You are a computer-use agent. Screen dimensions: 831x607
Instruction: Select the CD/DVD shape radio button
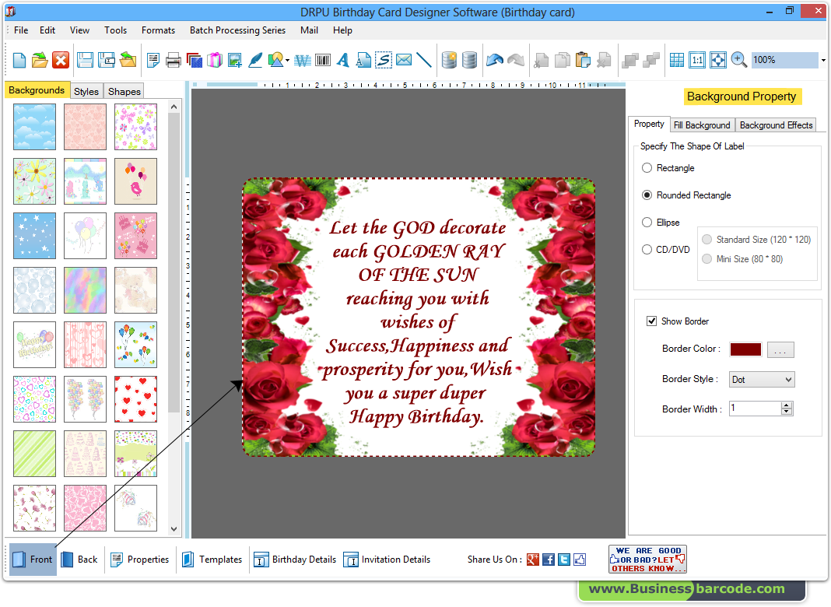[x=647, y=249]
